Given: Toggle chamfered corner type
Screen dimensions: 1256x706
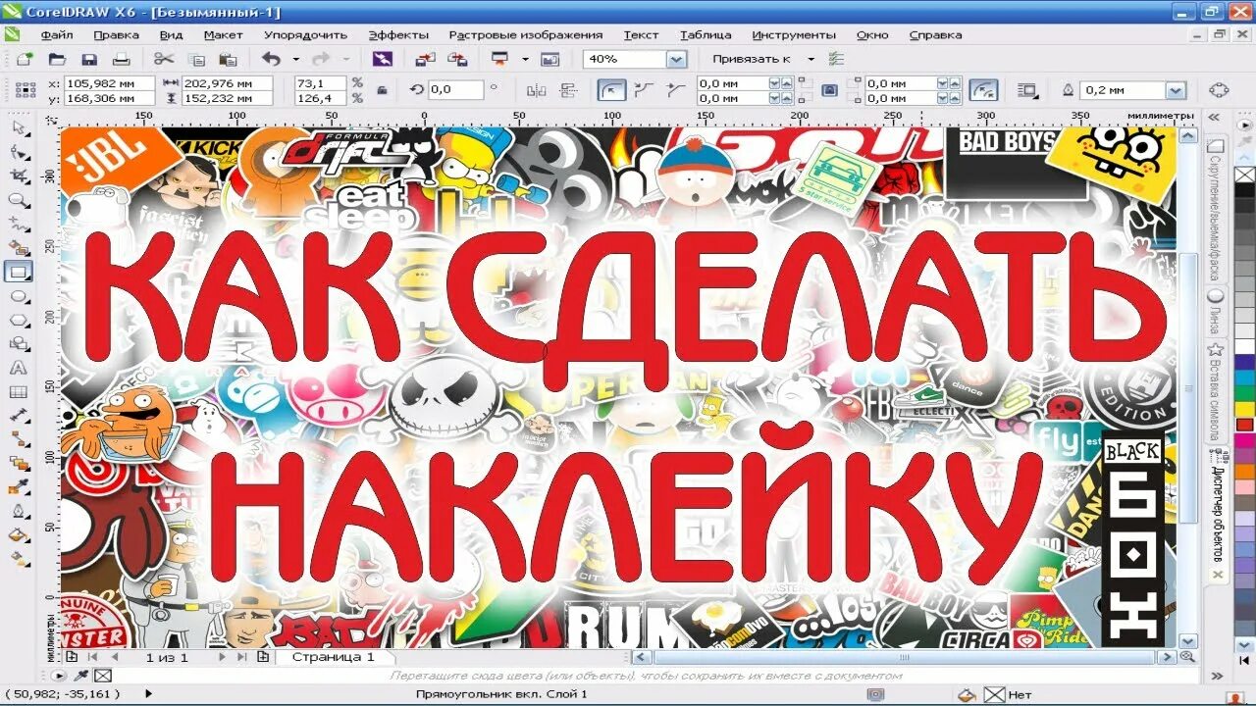Looking at the screenshot, I should coord(674,90).
